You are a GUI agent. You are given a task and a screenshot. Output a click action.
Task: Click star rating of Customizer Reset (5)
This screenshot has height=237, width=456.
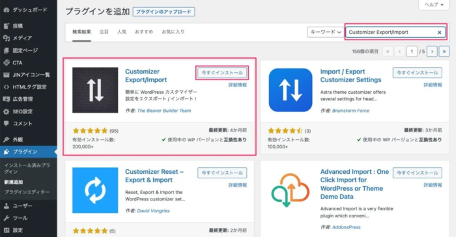click(90, 231)
